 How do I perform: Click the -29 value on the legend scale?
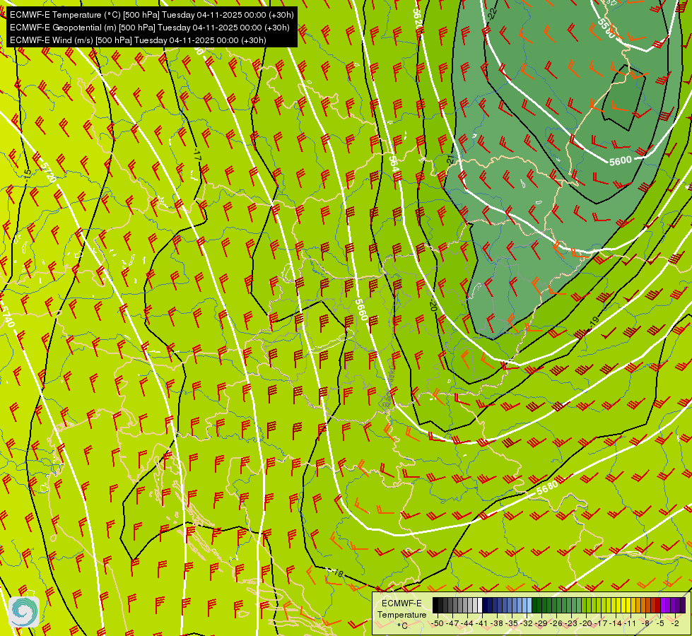[541, 623]
